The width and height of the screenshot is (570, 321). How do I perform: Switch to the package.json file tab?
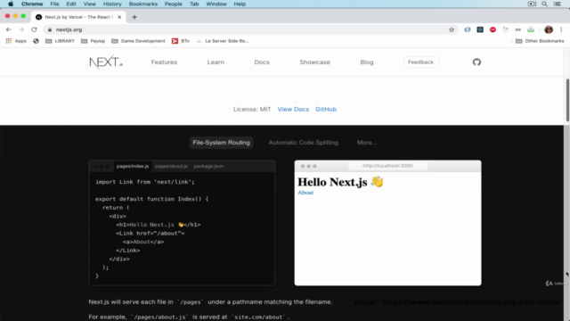tap(208, 166)
